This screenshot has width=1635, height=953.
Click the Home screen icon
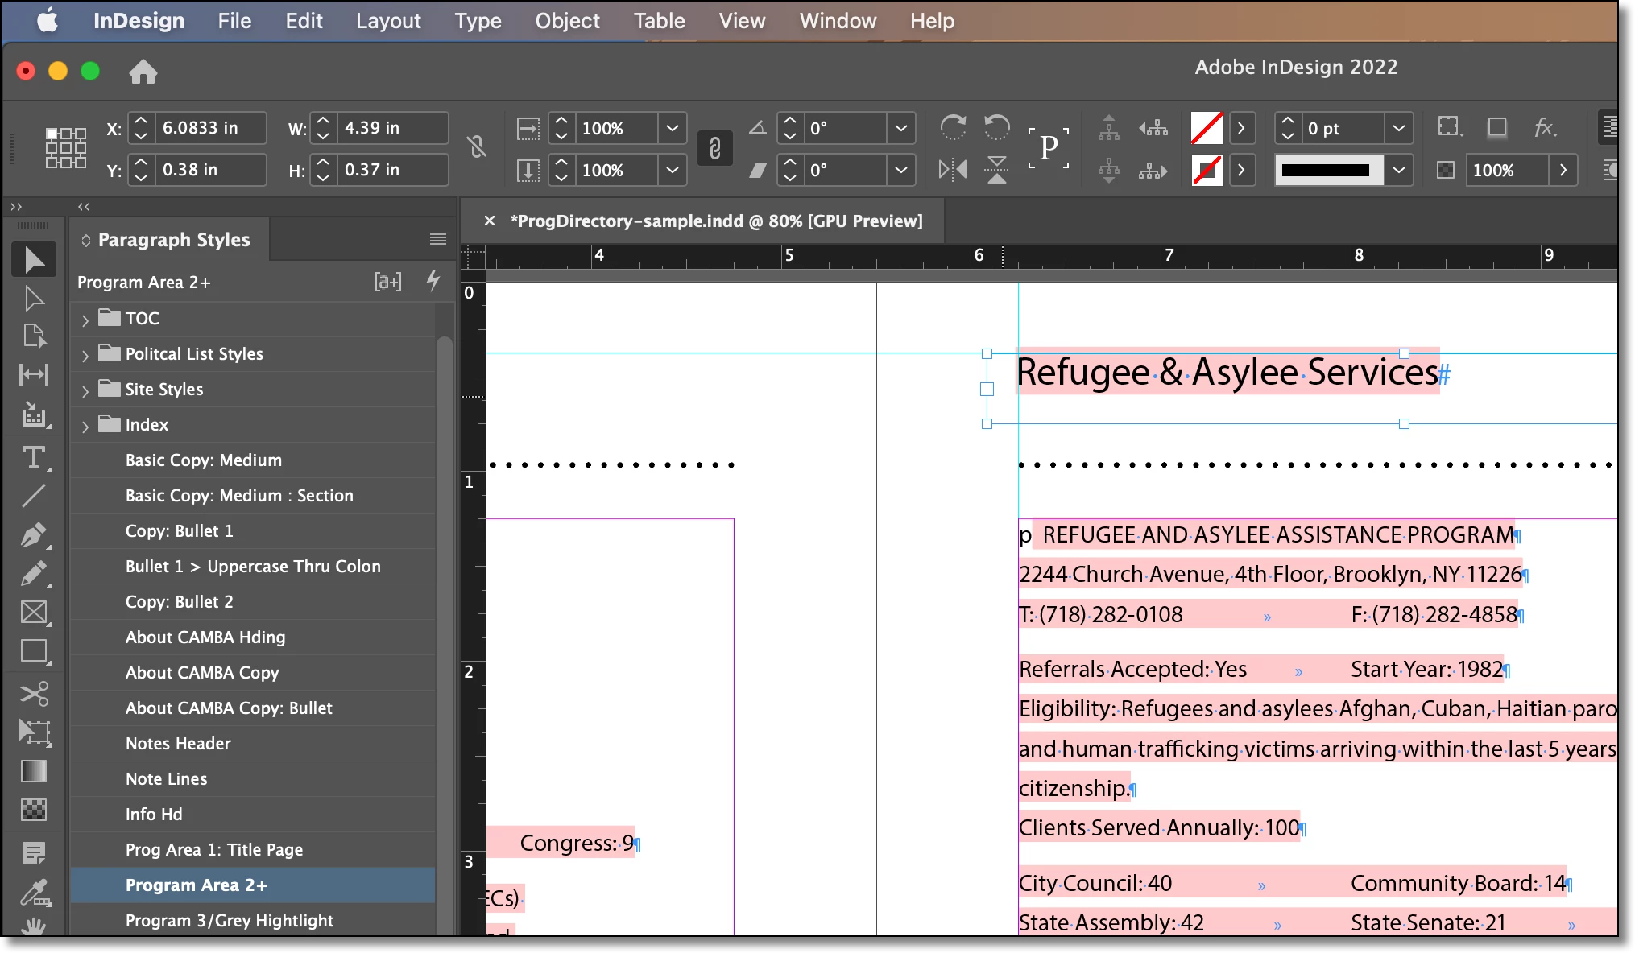pyautogui.click(x=143, y=72)
